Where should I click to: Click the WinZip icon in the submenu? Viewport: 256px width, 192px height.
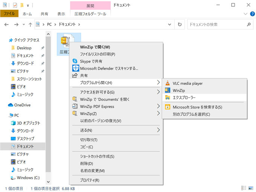point(168,90)
